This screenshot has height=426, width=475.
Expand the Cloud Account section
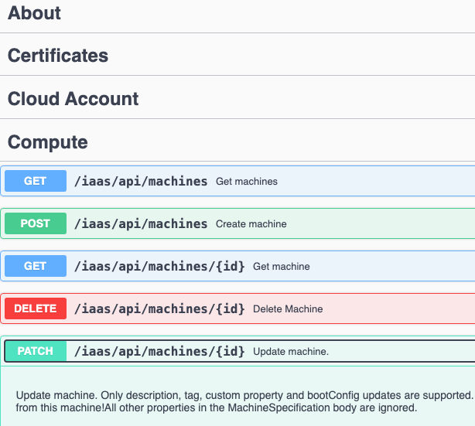point(73,99)
